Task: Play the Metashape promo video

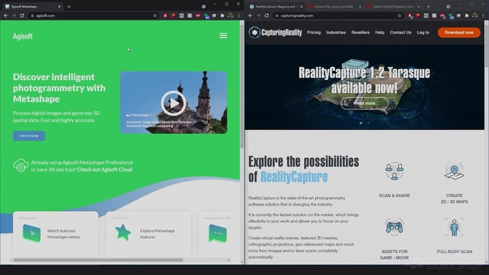Action: point(173,103)
